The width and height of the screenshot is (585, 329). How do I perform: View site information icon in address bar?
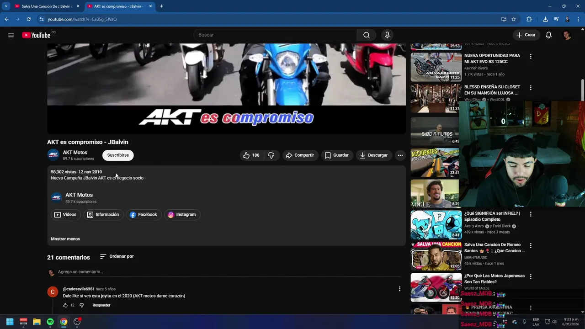tap(42, 19)
